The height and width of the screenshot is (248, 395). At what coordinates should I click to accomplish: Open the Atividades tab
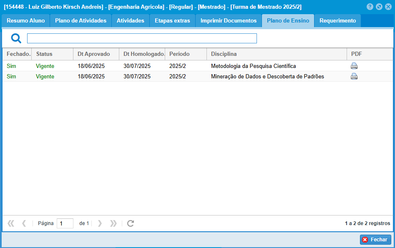(x=130, y=21)
